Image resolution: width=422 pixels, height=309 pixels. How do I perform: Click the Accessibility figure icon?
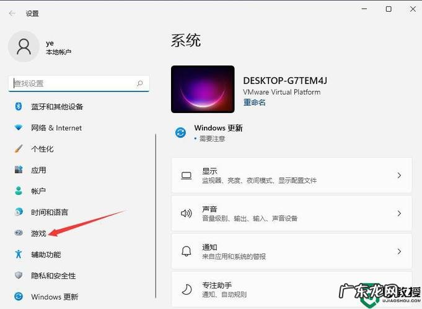coord(19,254)
